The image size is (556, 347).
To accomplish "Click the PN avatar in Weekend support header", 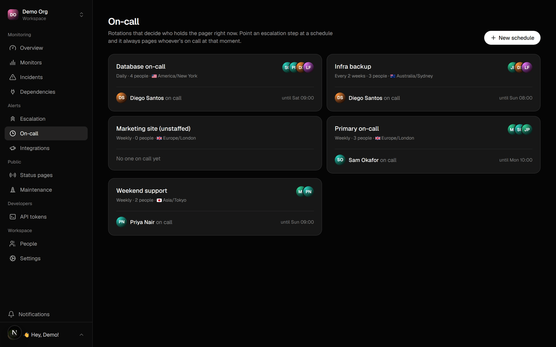I will pyautogui.click(x=308, y=192).
